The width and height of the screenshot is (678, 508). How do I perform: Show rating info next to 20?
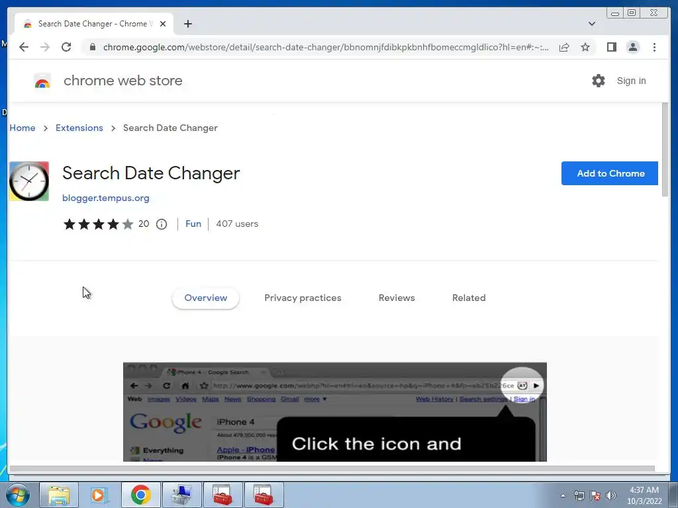pyautogui.click(x=162, y=224)
